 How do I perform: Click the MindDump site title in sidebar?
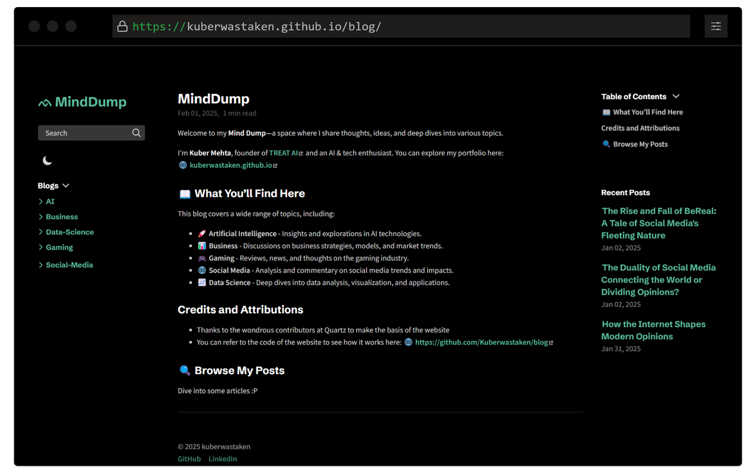tap(90, 102)
